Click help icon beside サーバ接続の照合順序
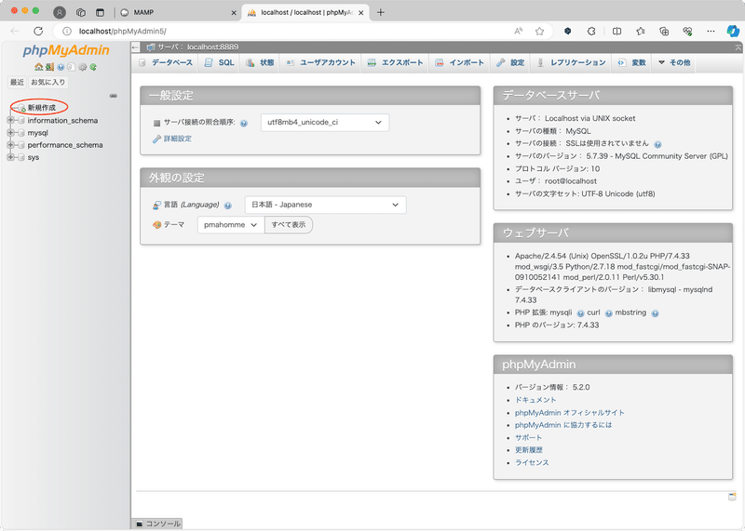745x531 pixels. (x=244, y=124)
